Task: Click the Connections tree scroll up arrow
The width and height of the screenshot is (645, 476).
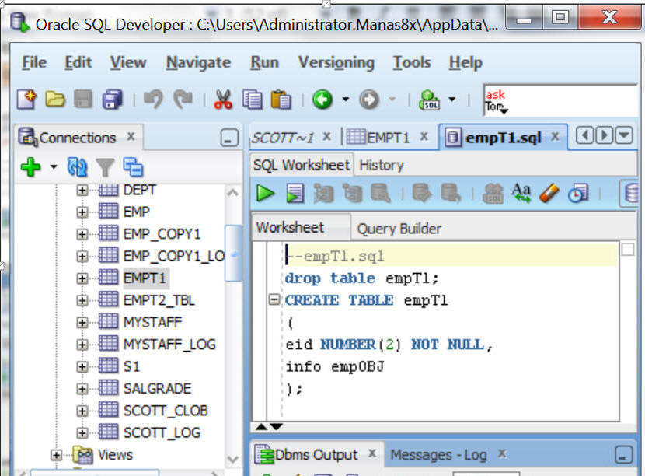Action: [x=233, y=192]
